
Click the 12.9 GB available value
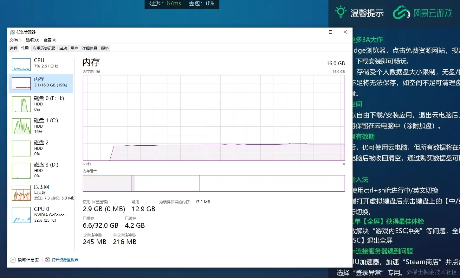pos(143,209)
